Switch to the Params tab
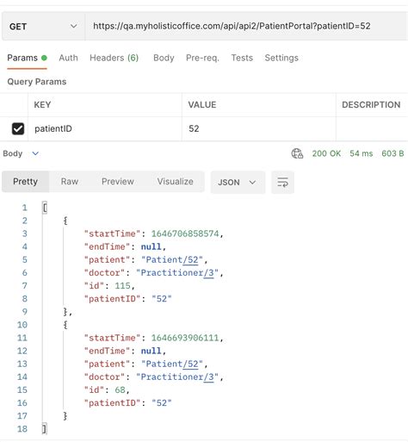The width and height of the screenshot is (408, 442). pyautogui.click(x=27, y=58)
